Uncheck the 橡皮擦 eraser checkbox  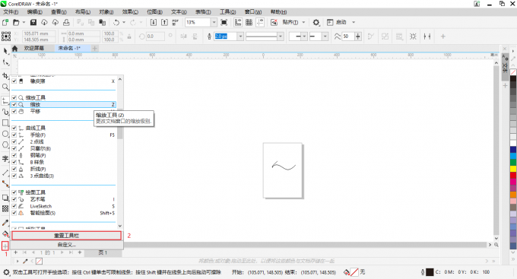14,81
